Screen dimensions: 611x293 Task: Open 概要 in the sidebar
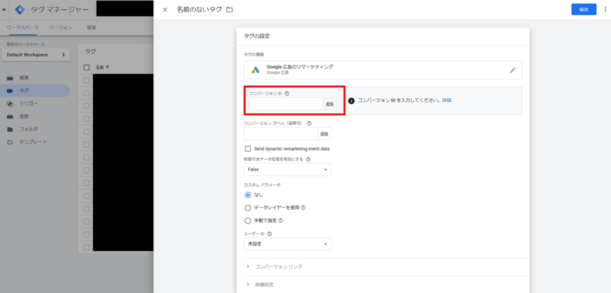point(24,78)
